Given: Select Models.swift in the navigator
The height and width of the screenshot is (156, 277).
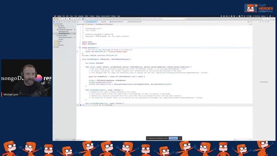Looking at the screenshot, I should click(62, 28).
